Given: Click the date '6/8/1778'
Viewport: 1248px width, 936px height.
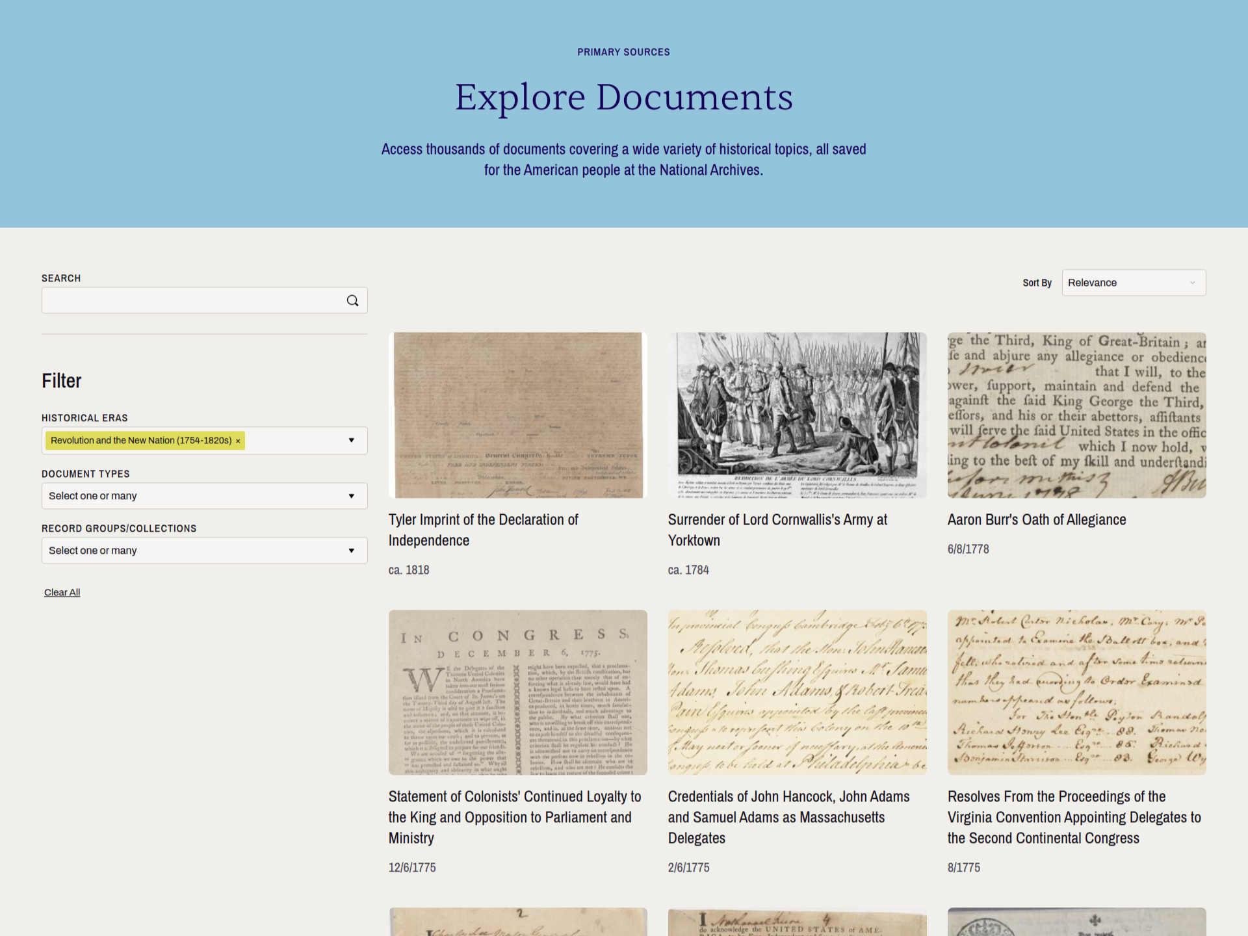Looking at the screenshot, I should [x=968, y=549].
